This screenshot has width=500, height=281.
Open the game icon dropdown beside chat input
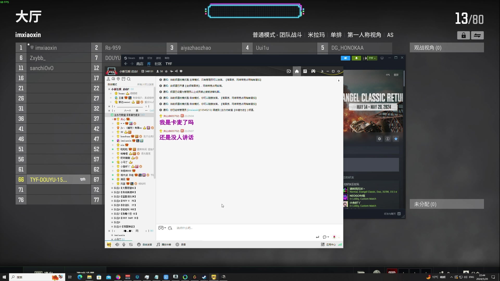click(162, 228)
